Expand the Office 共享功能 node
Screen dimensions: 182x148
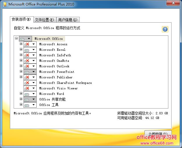21,99
